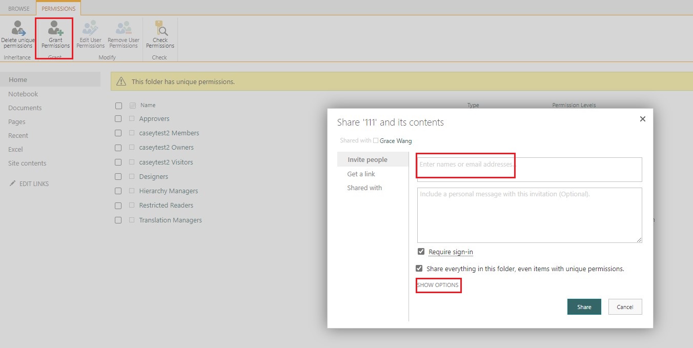693x348 pixels.
Task: Click the warning triangle icon in the yellow banner
Action: 121,81
